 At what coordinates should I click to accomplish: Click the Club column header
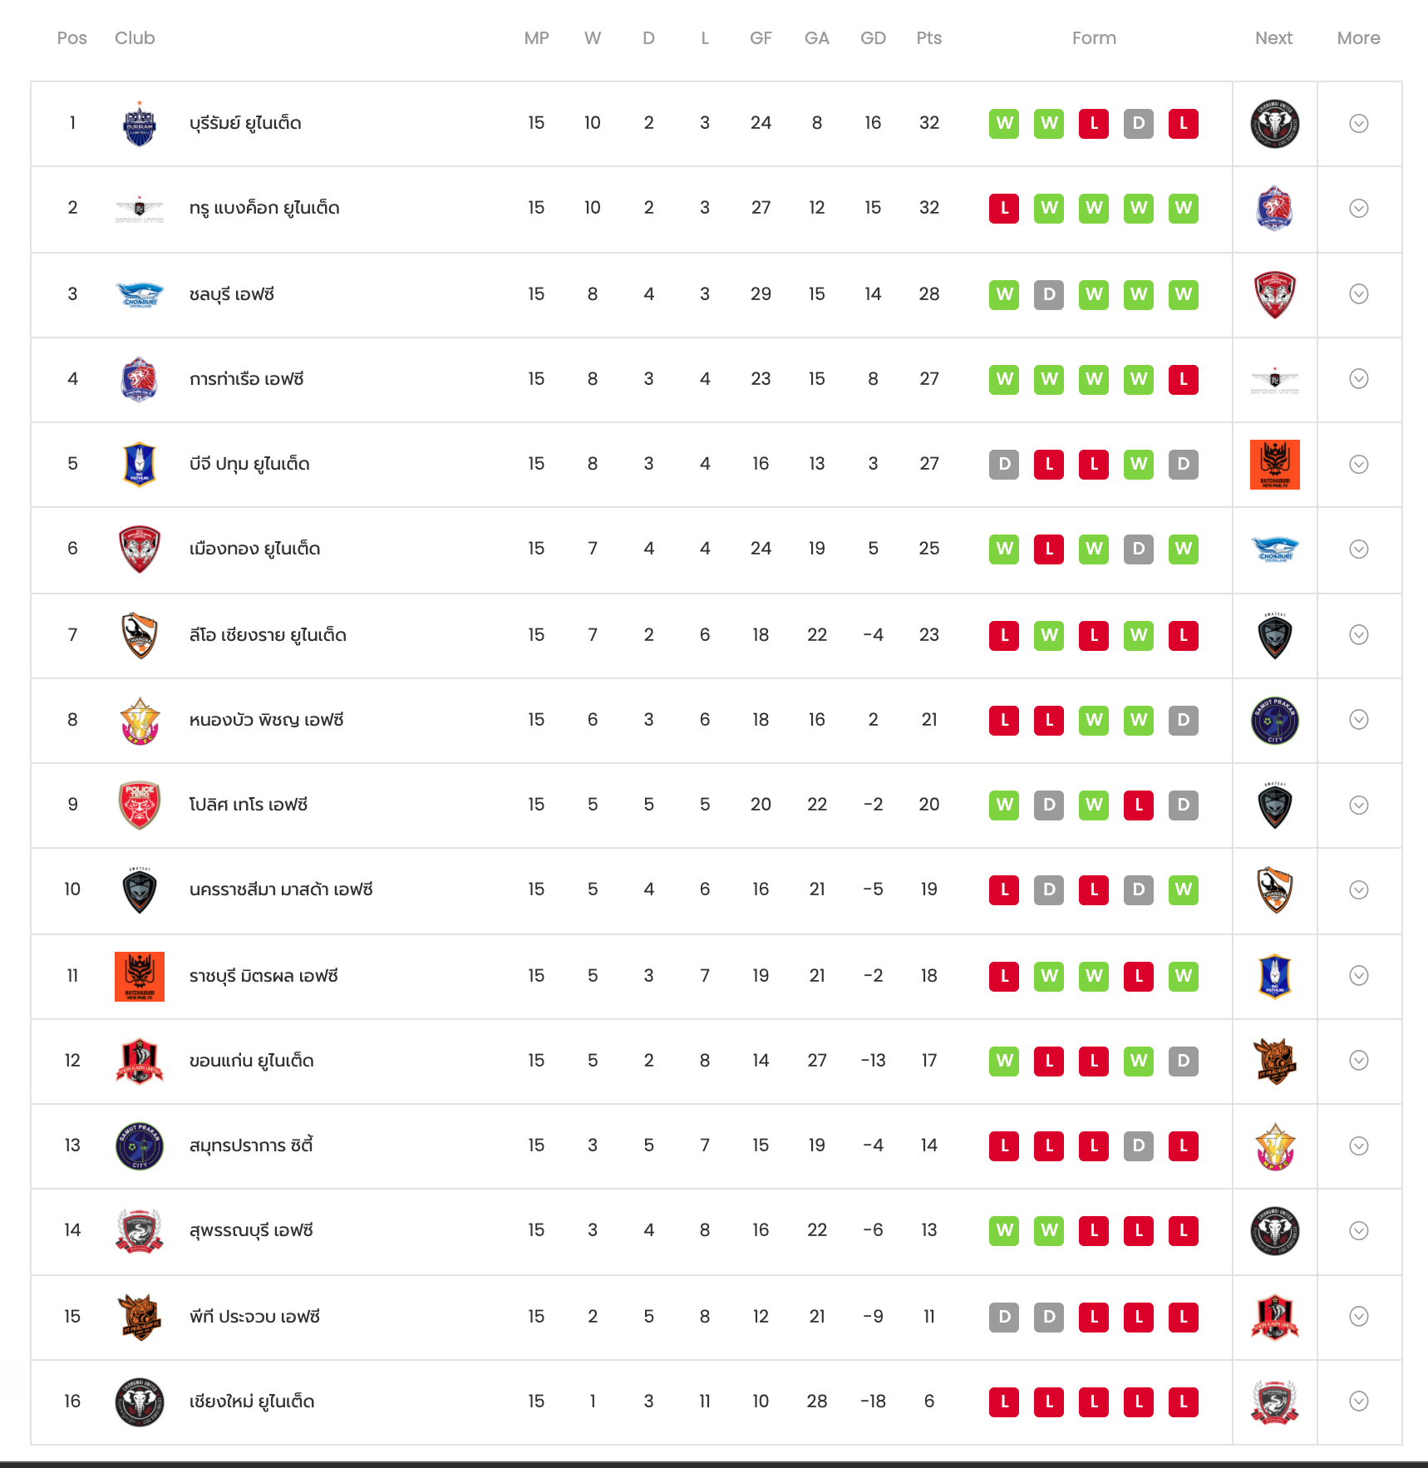click(x=135, y=38)
